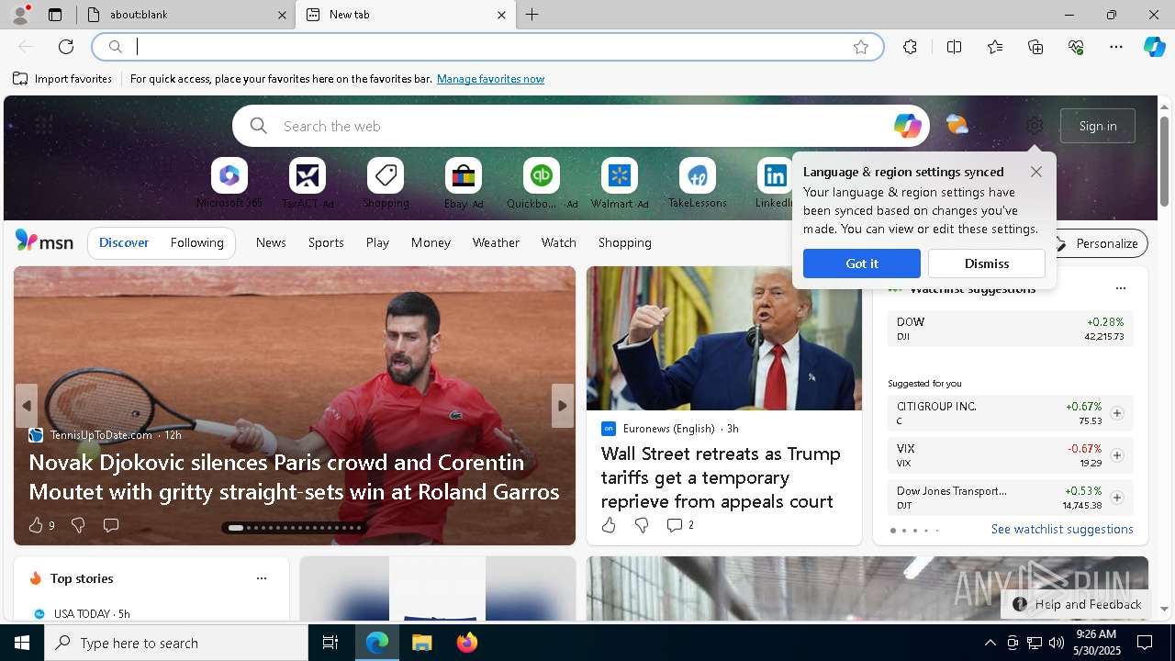Dislike the Djokovic story thumbs down
The image size is (1175, 661).
pyautogui.click(x=78, y=525)
